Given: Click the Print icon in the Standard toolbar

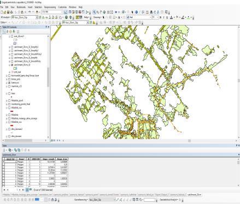Looking at the screenshot, I should [11, 12].
